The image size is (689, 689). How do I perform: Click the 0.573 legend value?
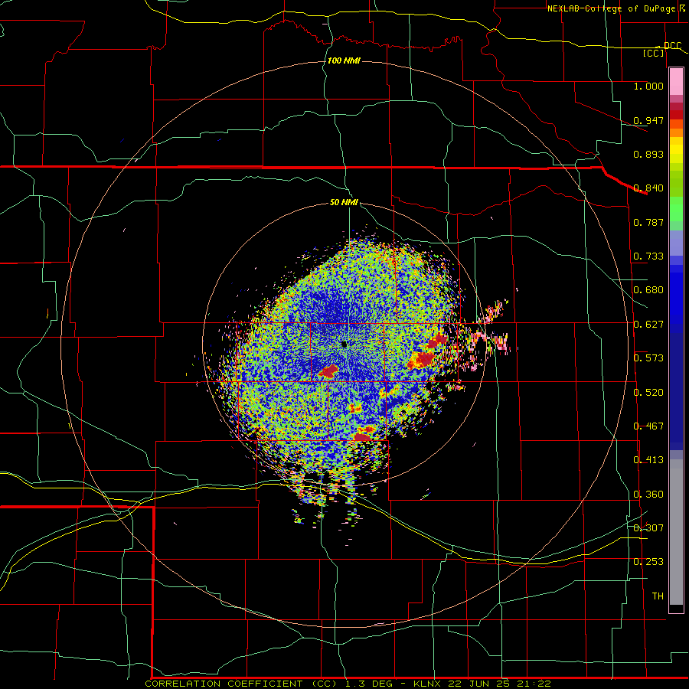648,358
